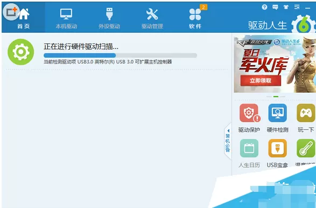Image resolution: width=316 pixels, height=208 pixels.
Task: Click the 人生日历 label
Action: click(x=249, y=165)
